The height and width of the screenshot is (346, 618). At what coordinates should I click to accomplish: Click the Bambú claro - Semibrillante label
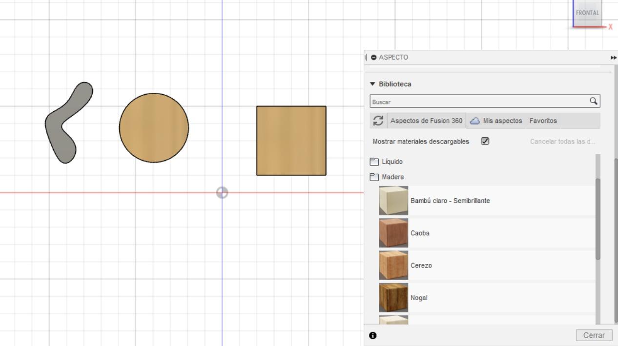[450, 201]
